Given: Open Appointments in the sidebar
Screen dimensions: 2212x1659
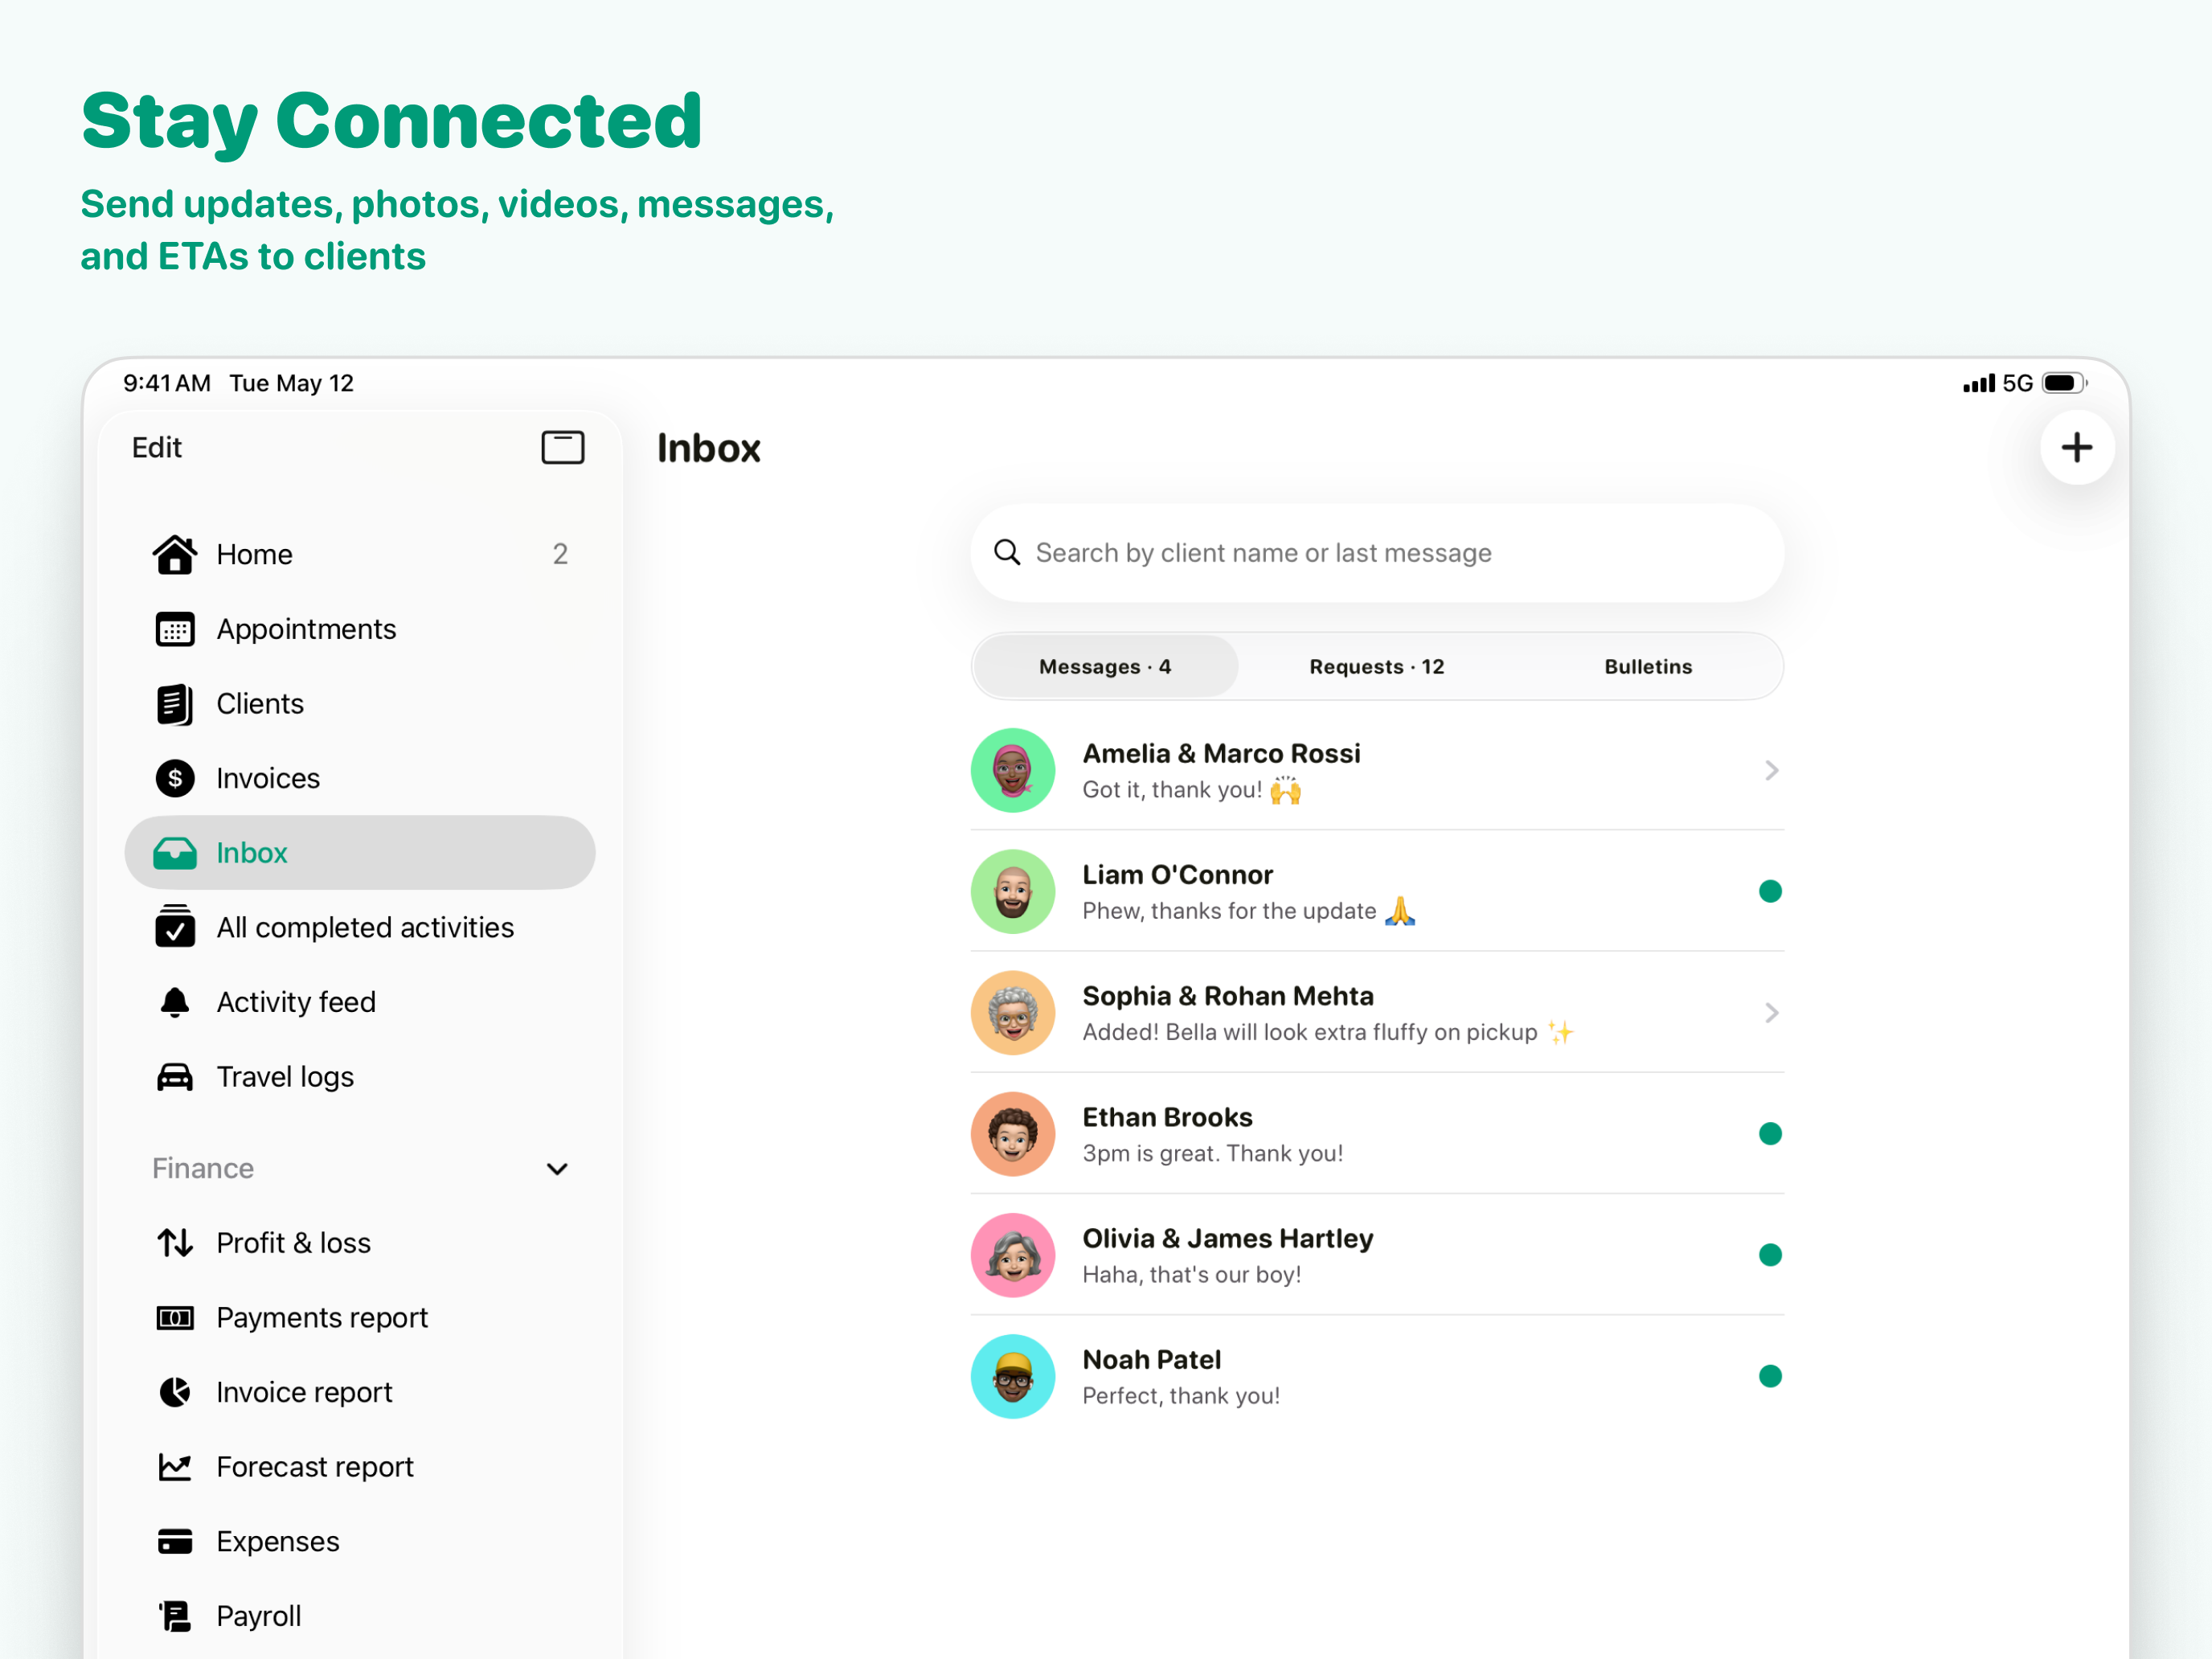Looking at the screenshot, I should click(360, 629).
